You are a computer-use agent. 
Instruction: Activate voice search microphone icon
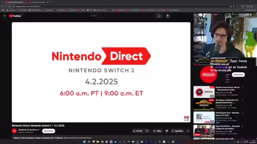[168, 16]
